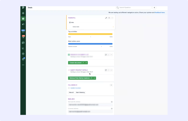Open Create document dropdown arrow
This screenshot has width=188, height=121.
coord(86,63)
